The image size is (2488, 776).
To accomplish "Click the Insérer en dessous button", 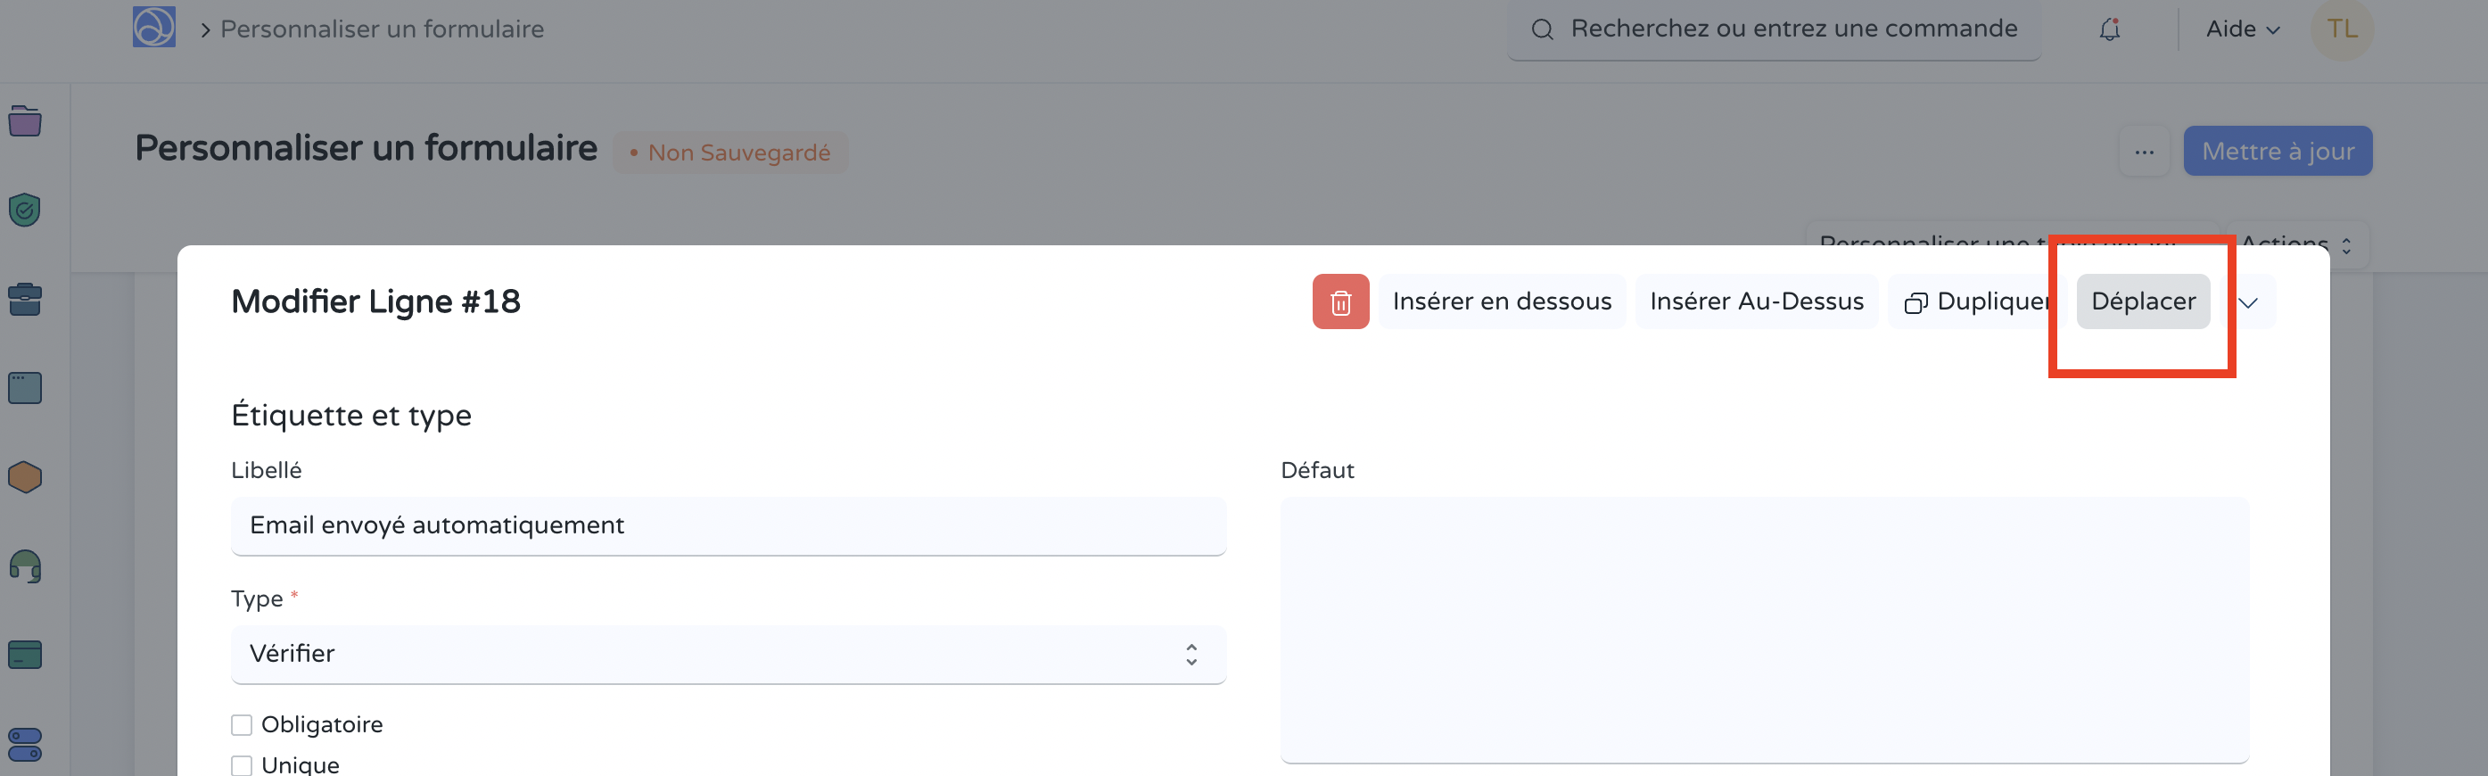I will click(1502, 301).
